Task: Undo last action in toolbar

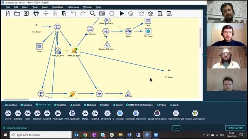Action: point(74,14)
